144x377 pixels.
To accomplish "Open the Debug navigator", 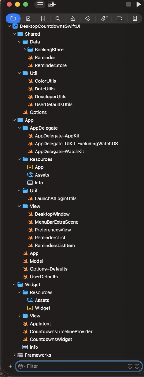I will (x=104, y=19).
